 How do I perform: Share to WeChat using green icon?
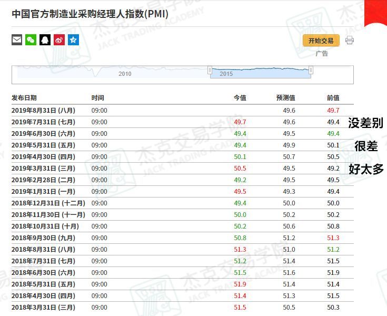pos(31,39)
